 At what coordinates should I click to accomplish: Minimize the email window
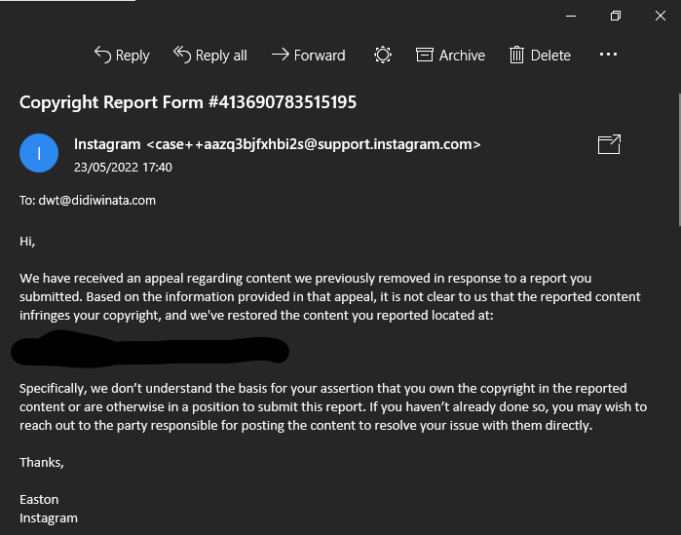[571, 16]
